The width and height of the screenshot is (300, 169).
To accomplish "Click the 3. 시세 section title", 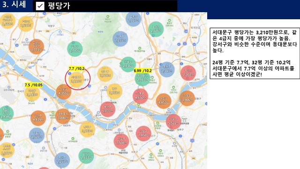I will pos(14,5).
